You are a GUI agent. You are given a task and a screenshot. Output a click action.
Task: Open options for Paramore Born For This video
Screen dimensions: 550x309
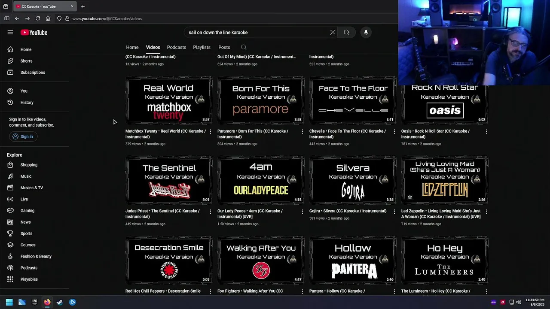302,132
